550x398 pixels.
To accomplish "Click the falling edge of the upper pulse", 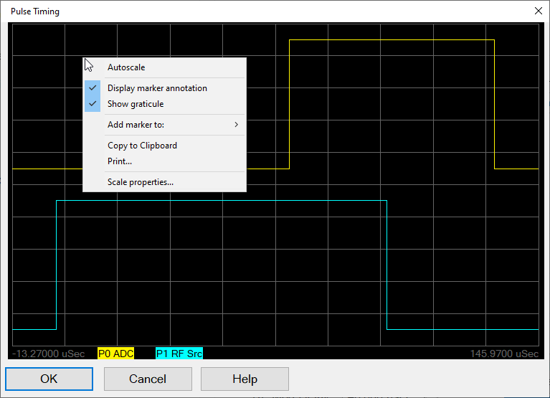I will tap(494, 104).
